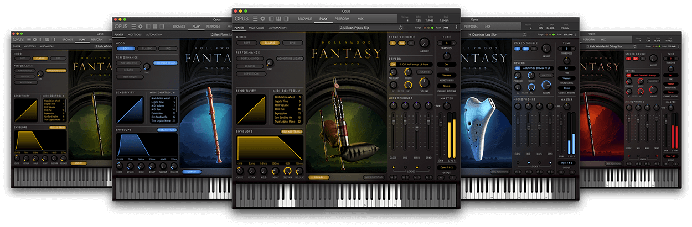Viewport: 692px width, 227px height.
Task: Click the Close microphone pan knob
Action: 395,105
